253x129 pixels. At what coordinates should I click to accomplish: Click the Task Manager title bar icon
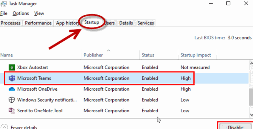(4, 4)
